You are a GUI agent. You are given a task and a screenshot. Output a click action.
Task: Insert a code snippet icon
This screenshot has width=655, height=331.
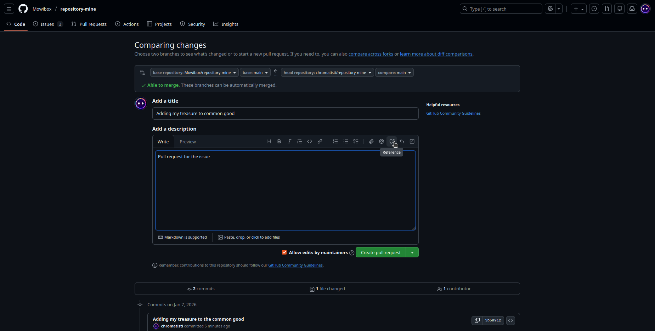click(x=310, y=142)
